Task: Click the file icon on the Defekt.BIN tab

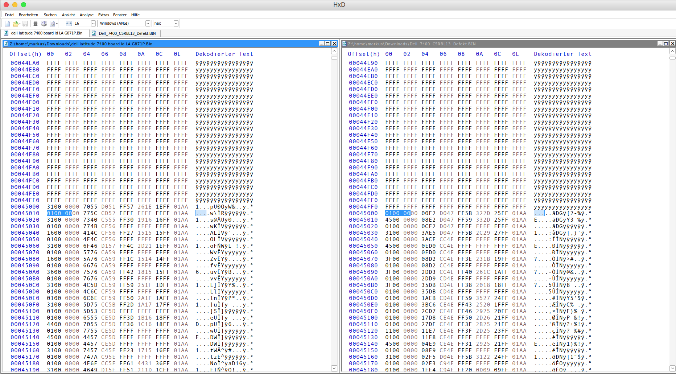Action: click(94, 33)
